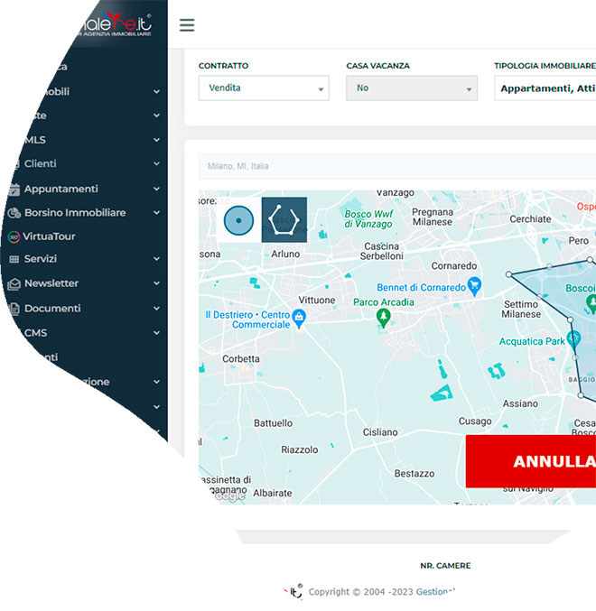Viewport: 596px width, 611px height.
Task: Click the Cerchiate label on the map
Action: click(x=530, y=219)
